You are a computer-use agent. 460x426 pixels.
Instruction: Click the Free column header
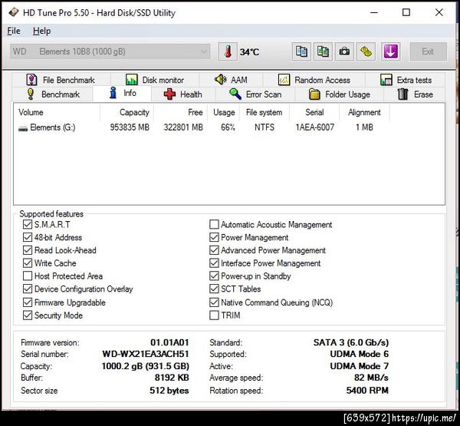click(x=180, y=112)
